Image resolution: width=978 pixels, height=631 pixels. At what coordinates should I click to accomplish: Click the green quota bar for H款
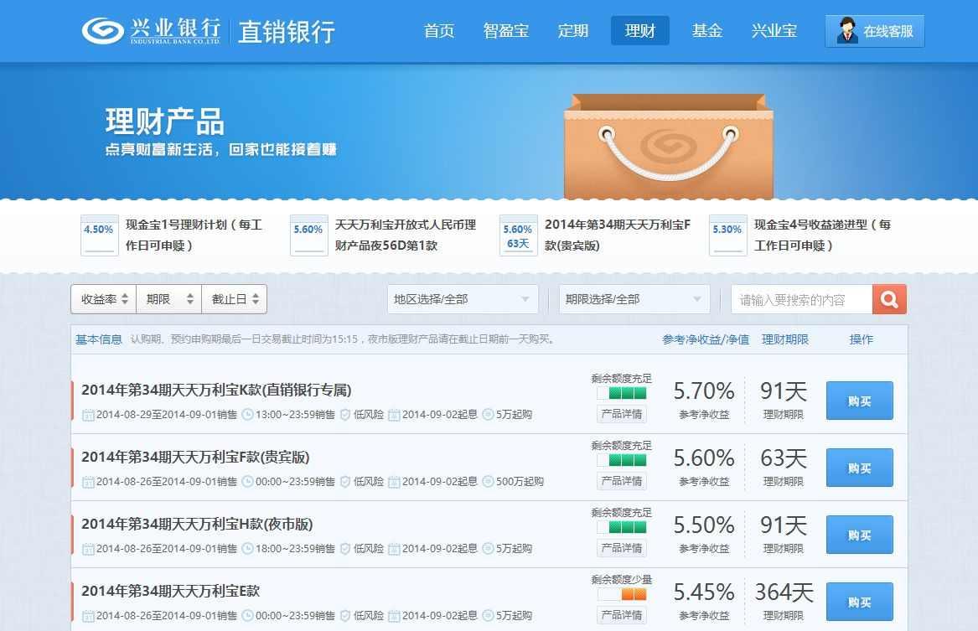pos(621,527)
